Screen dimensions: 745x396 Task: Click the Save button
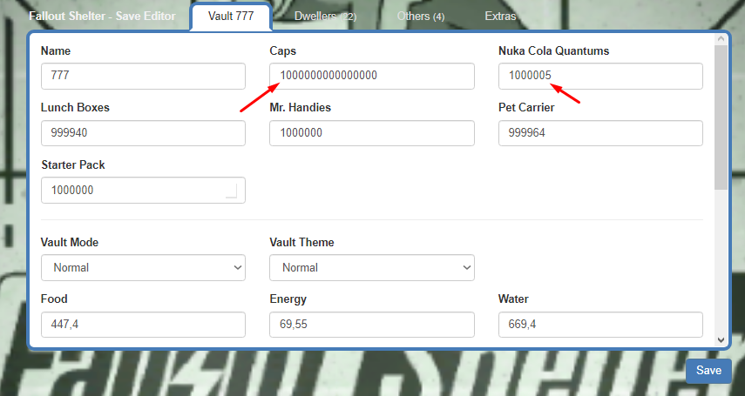coord(708,371)
